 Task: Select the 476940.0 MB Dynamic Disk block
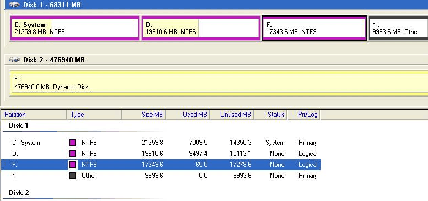pos(219,84)
